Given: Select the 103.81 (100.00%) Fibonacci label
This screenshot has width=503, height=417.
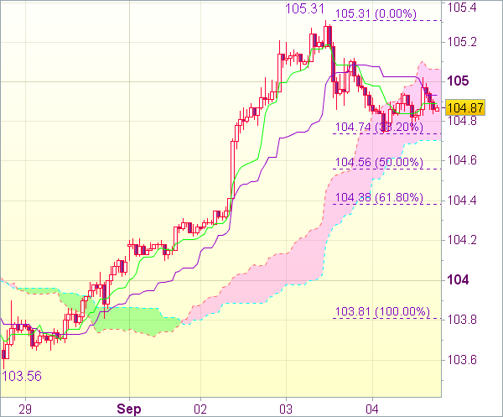Looking at the screenshot, I should [382, 312].
